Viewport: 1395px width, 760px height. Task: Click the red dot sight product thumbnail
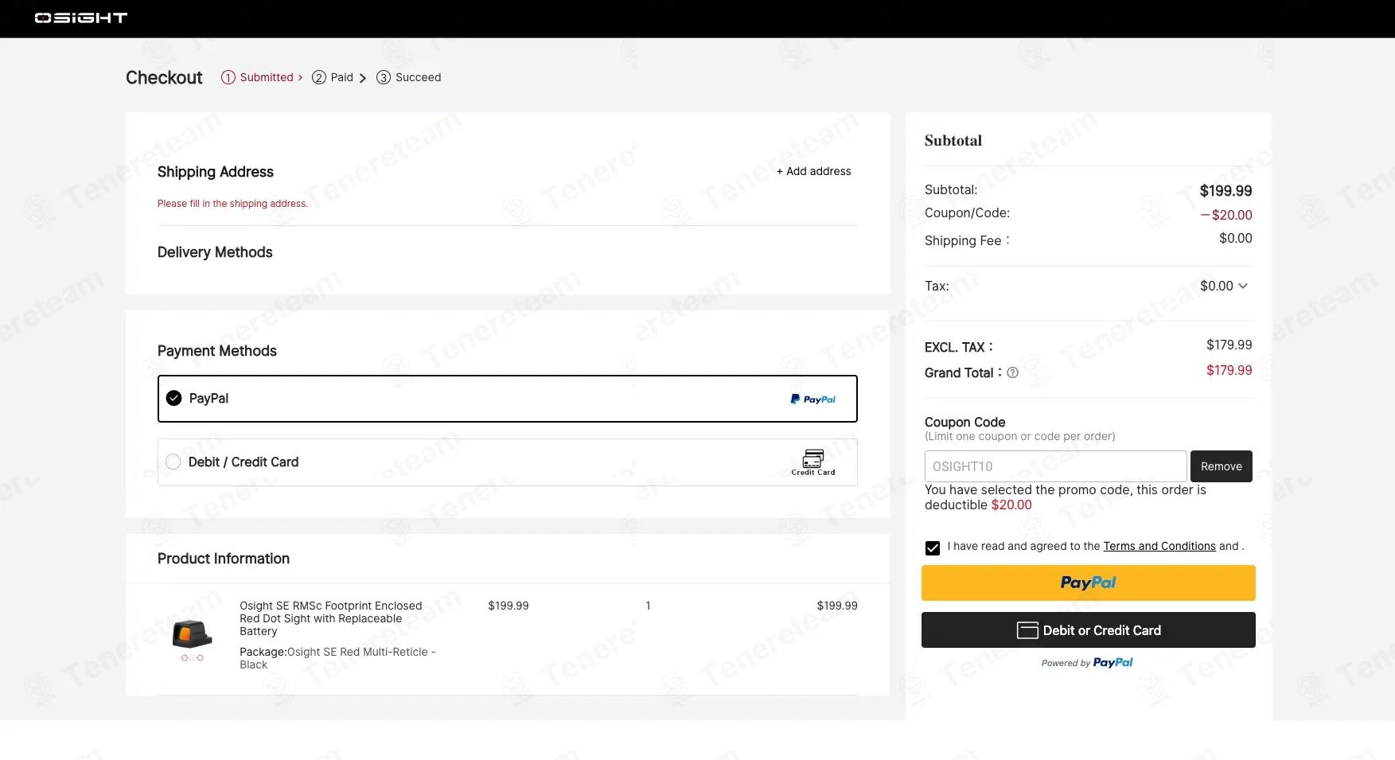(x=192, y=639)
